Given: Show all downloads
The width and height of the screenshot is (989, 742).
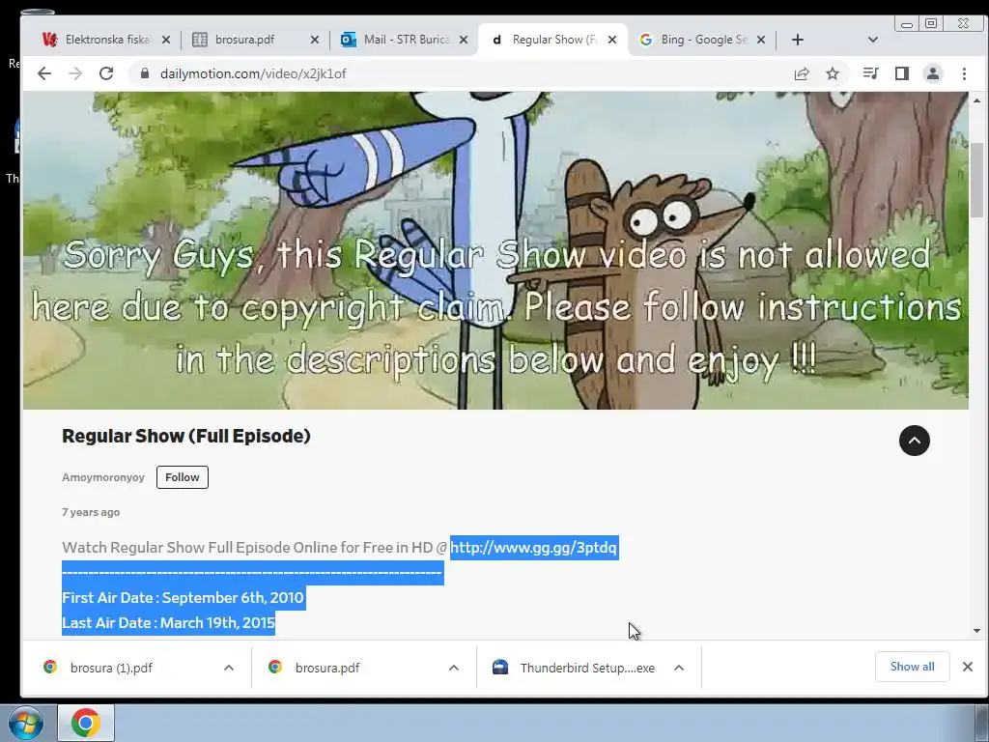Looking at the screenshot, I should [x=912, y=667].
